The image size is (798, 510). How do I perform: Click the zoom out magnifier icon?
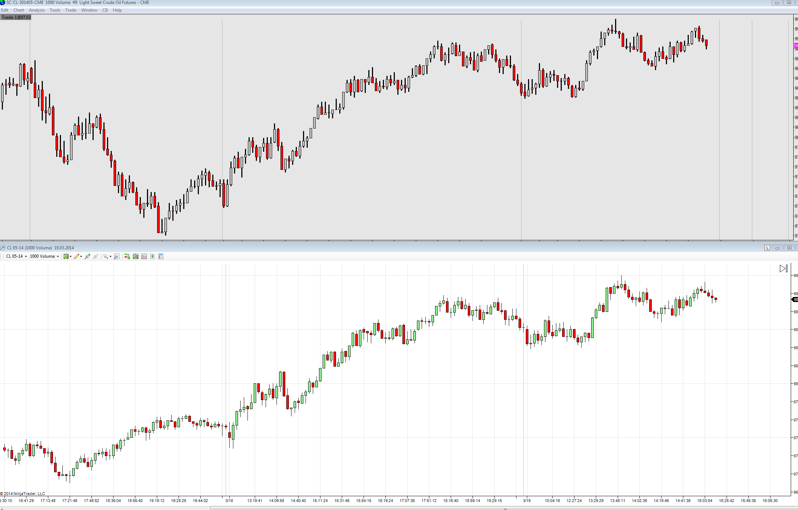tap(96, 256)
